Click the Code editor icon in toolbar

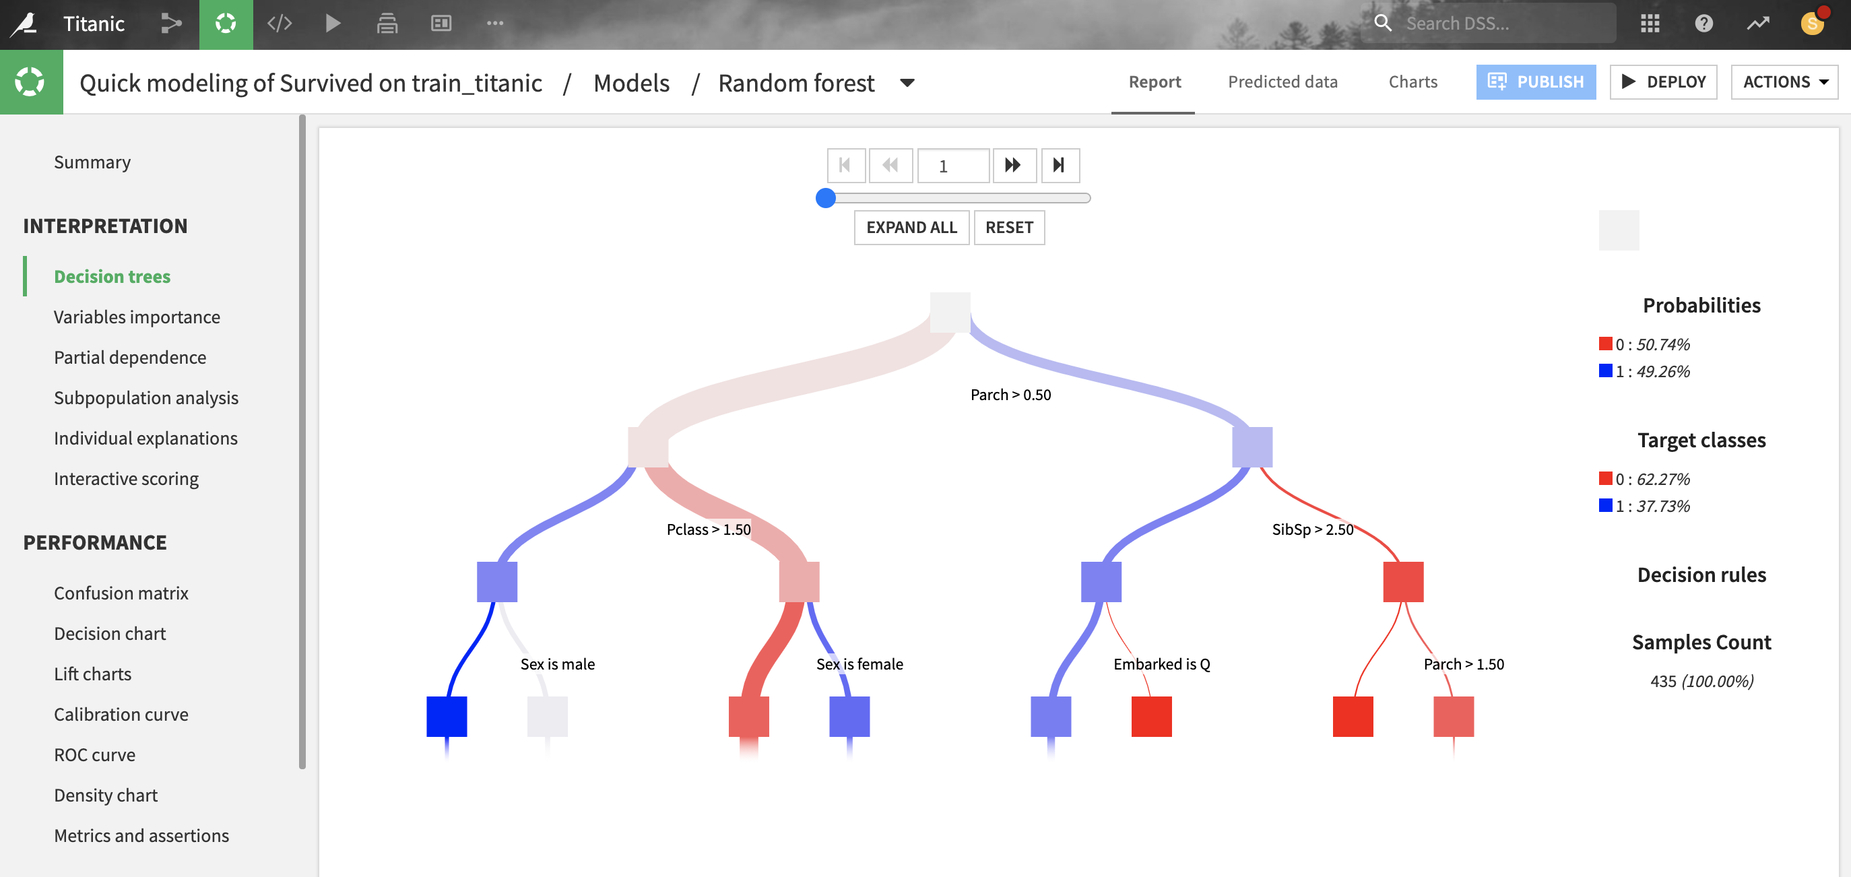[280, 24]
